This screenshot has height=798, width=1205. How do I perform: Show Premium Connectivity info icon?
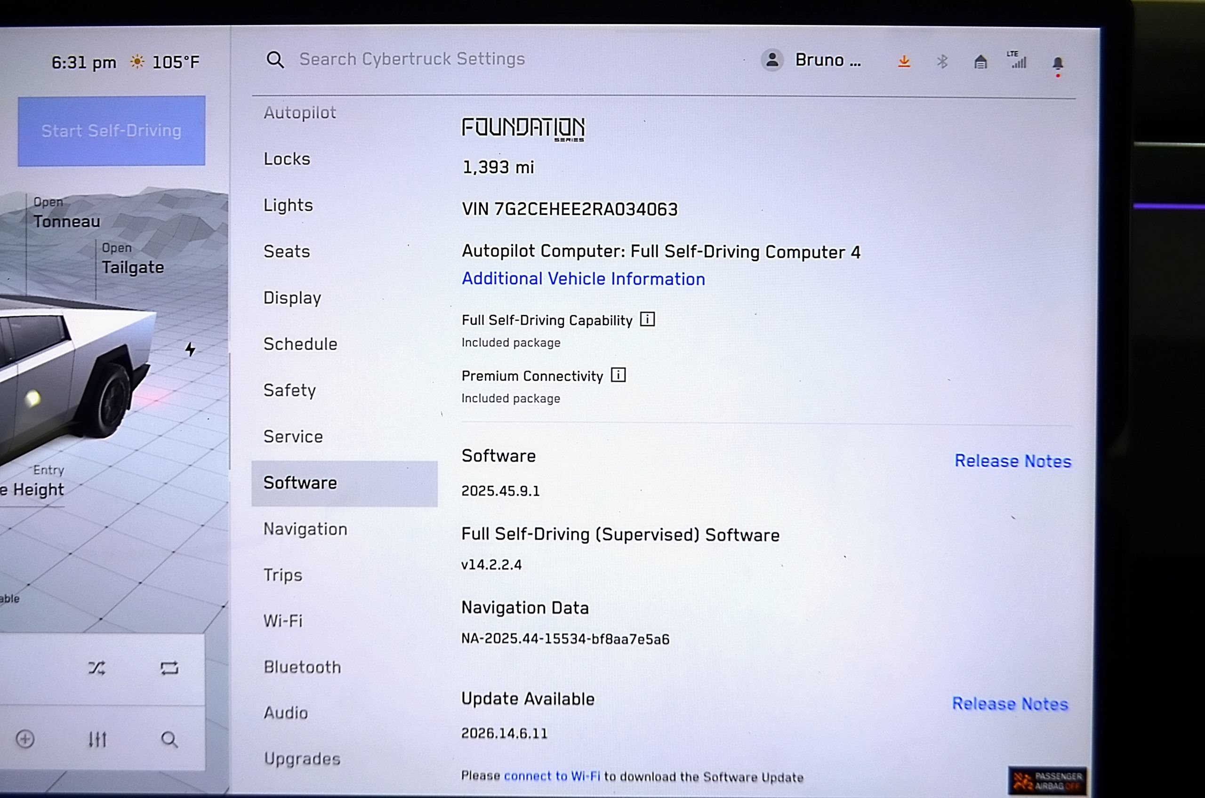(618, 375)
